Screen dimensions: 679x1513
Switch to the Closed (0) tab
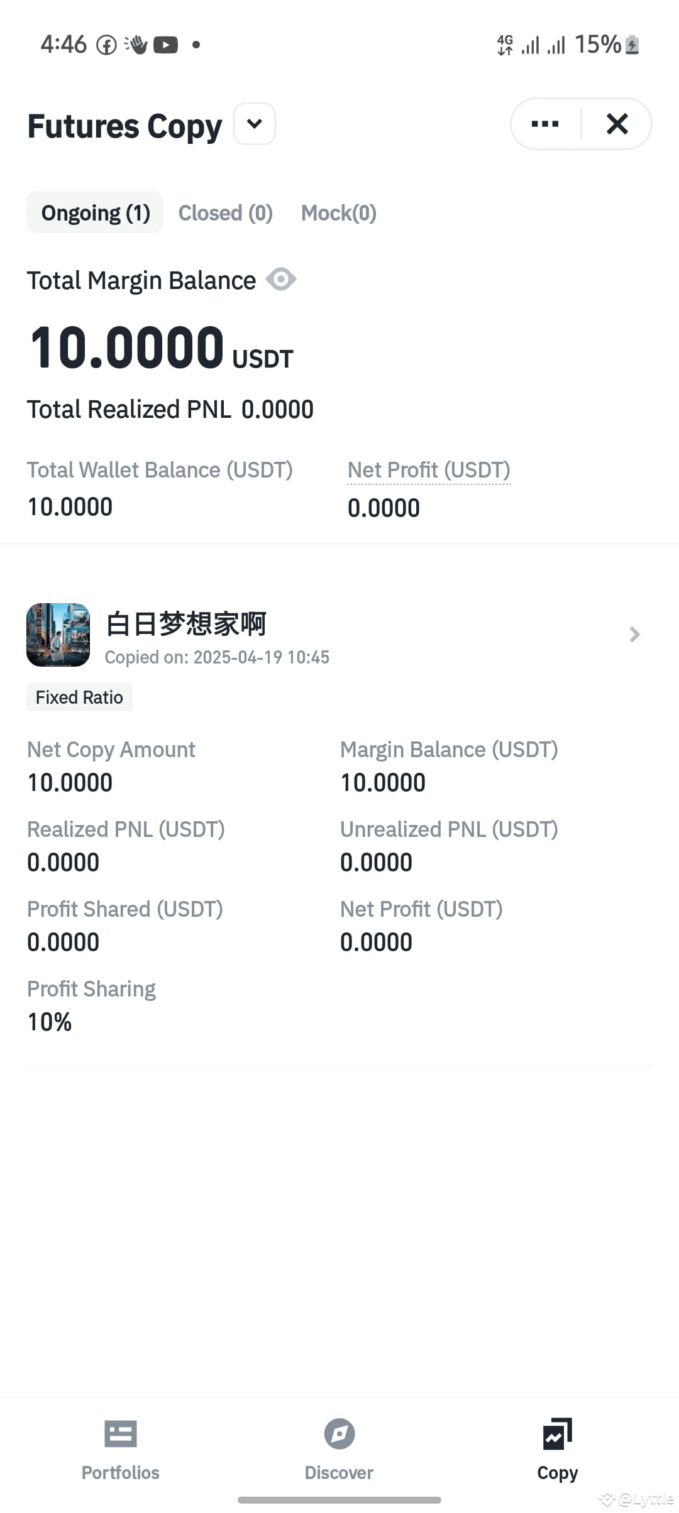click(x=226, y=213)
